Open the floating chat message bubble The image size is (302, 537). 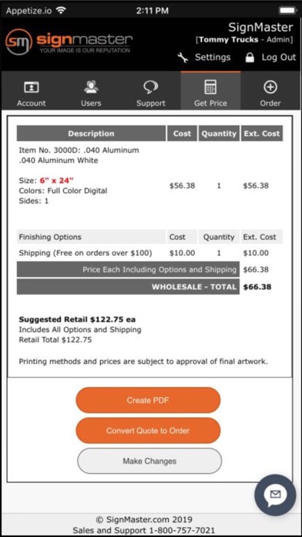275,495
